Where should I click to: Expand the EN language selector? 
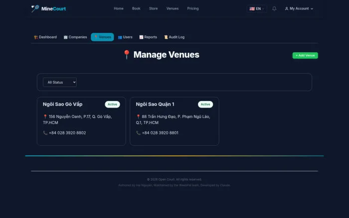257,8
